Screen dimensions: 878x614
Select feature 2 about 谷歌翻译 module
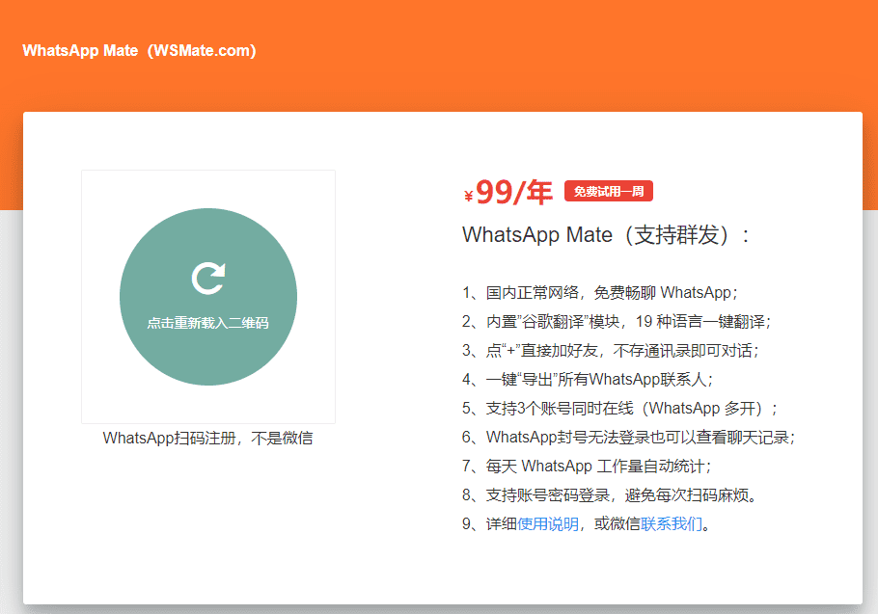coord(617,322)
